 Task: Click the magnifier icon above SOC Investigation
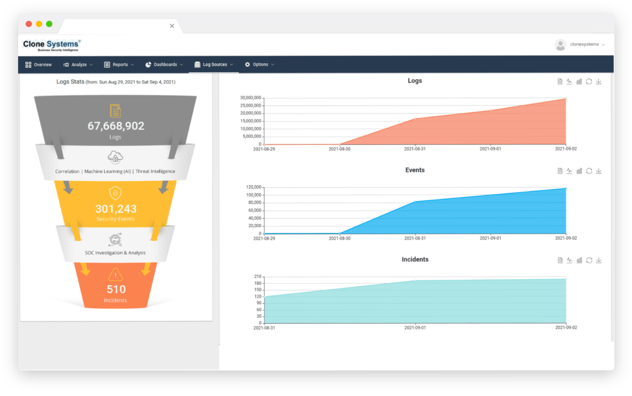(x=115, y=240)
